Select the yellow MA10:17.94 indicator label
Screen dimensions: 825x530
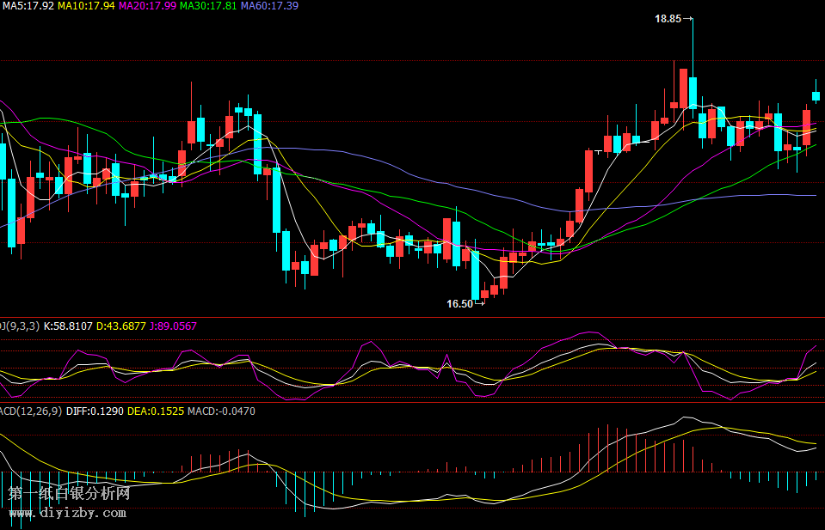coord(86,6)
